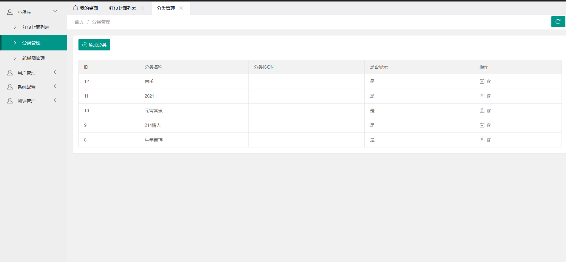Switch to the 红包封面列表 tab
Viewport: 566px width, 262px height.
(x=123, y=8)
